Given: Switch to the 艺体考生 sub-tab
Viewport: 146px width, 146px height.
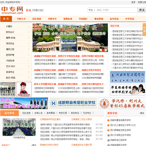Looking at the screenshot, I should [87, 113].
